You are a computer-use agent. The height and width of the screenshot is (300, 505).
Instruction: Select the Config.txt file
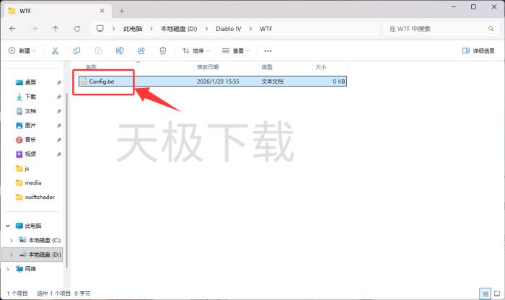pos(101,81)
